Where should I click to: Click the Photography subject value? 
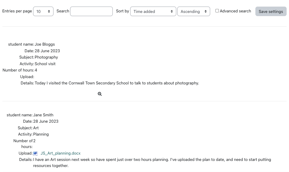click(46, 57)
